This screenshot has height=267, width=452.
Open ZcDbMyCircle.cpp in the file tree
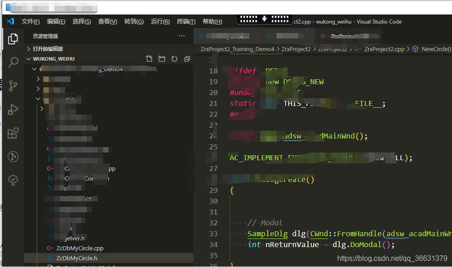coord(80,248)
